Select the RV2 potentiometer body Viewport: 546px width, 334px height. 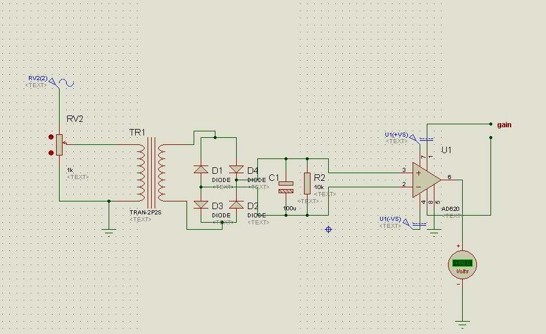60,144
